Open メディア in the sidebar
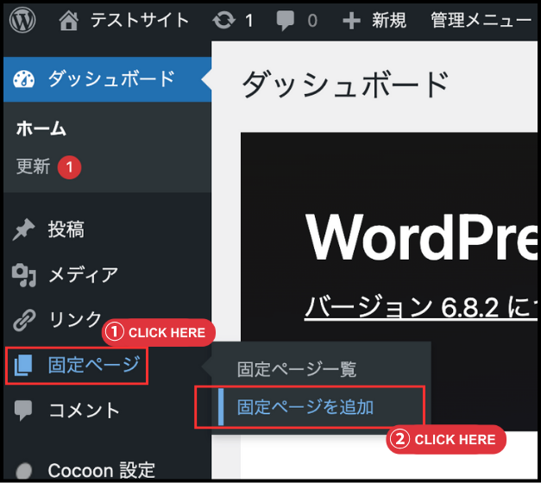The width and height of the screenshot is (541, 483). 83,275
